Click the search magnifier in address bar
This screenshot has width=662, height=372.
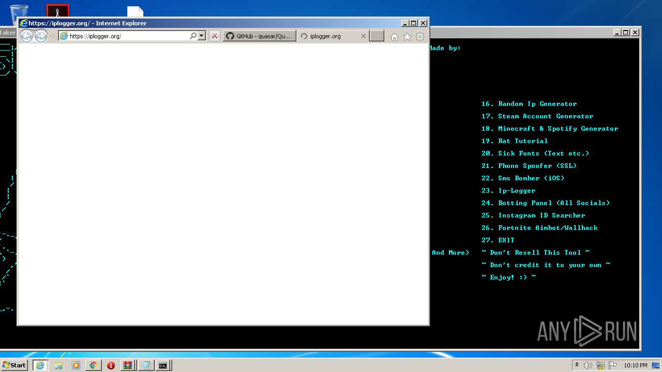(193, 36)
